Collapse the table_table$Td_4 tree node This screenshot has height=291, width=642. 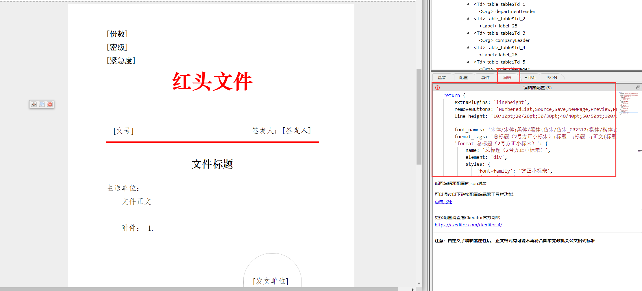(x=468, y=47)
